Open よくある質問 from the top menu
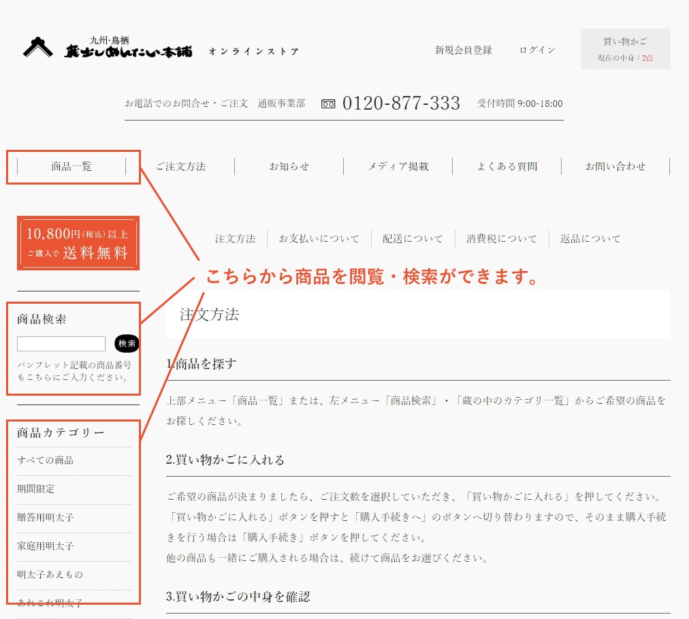689x619 pixels. (x=507, y=167)
